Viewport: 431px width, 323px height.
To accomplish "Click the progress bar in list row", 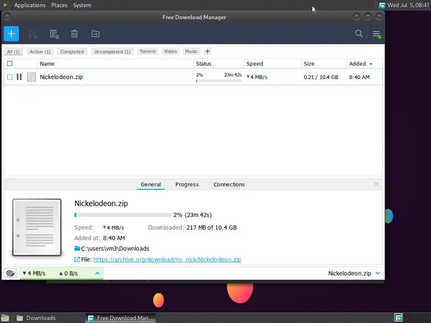I will (218, 81).
